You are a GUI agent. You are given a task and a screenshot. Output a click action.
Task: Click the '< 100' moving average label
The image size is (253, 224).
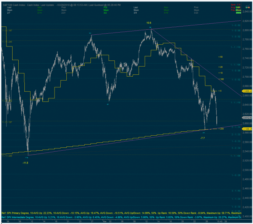point(221,79)
